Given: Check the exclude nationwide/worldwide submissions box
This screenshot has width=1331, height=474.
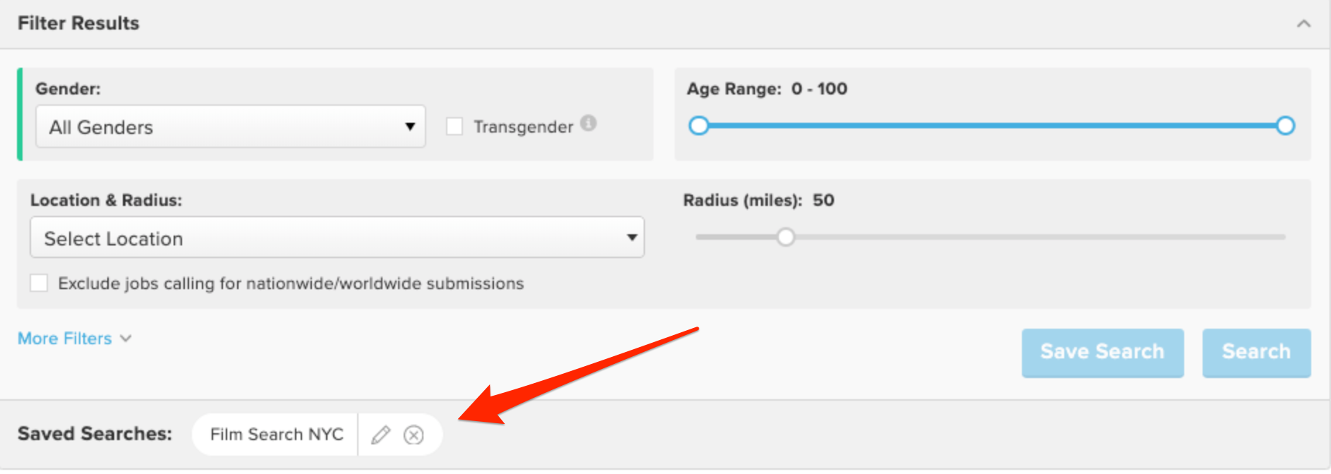Looking at the screenshot, I should pyautogui.click(x=40, y=284).
